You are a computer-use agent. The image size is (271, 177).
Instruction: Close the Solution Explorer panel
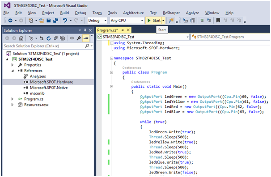[x=90, y=30]
